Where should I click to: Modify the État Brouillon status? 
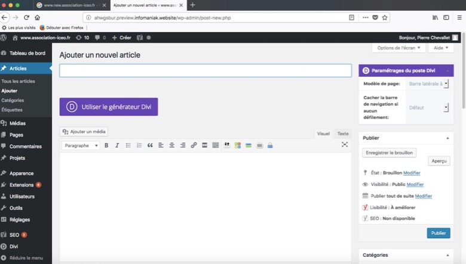point(412,173)
